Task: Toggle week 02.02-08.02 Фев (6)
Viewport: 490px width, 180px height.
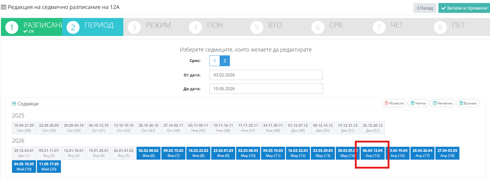Action: coord(148,153)
